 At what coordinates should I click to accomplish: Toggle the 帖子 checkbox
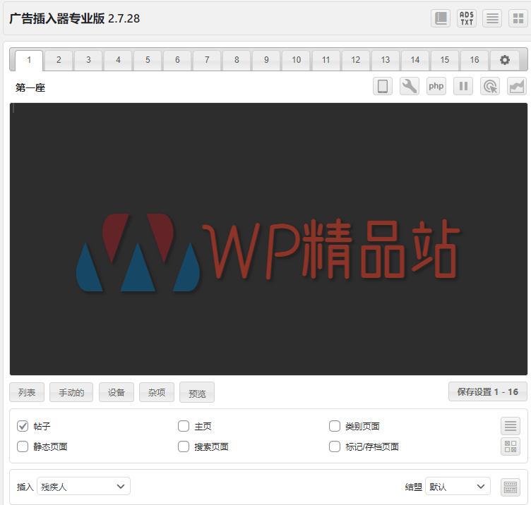[x=23, y=426]
